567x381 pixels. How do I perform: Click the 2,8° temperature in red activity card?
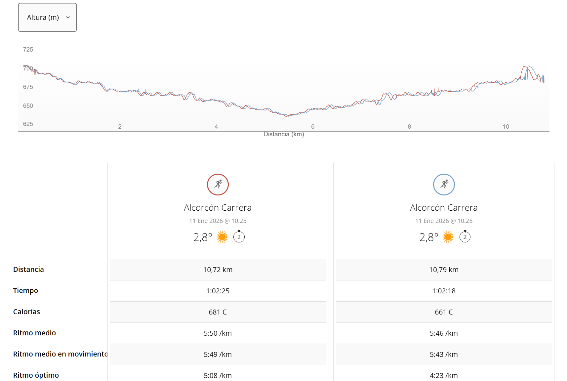pyautogui.click(x=203, y=237)
